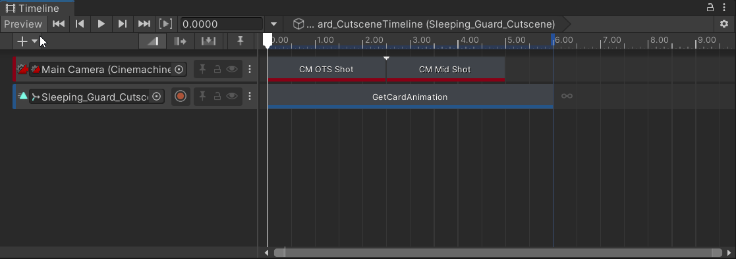Select the Mix edit mode icon

point(153,41)
